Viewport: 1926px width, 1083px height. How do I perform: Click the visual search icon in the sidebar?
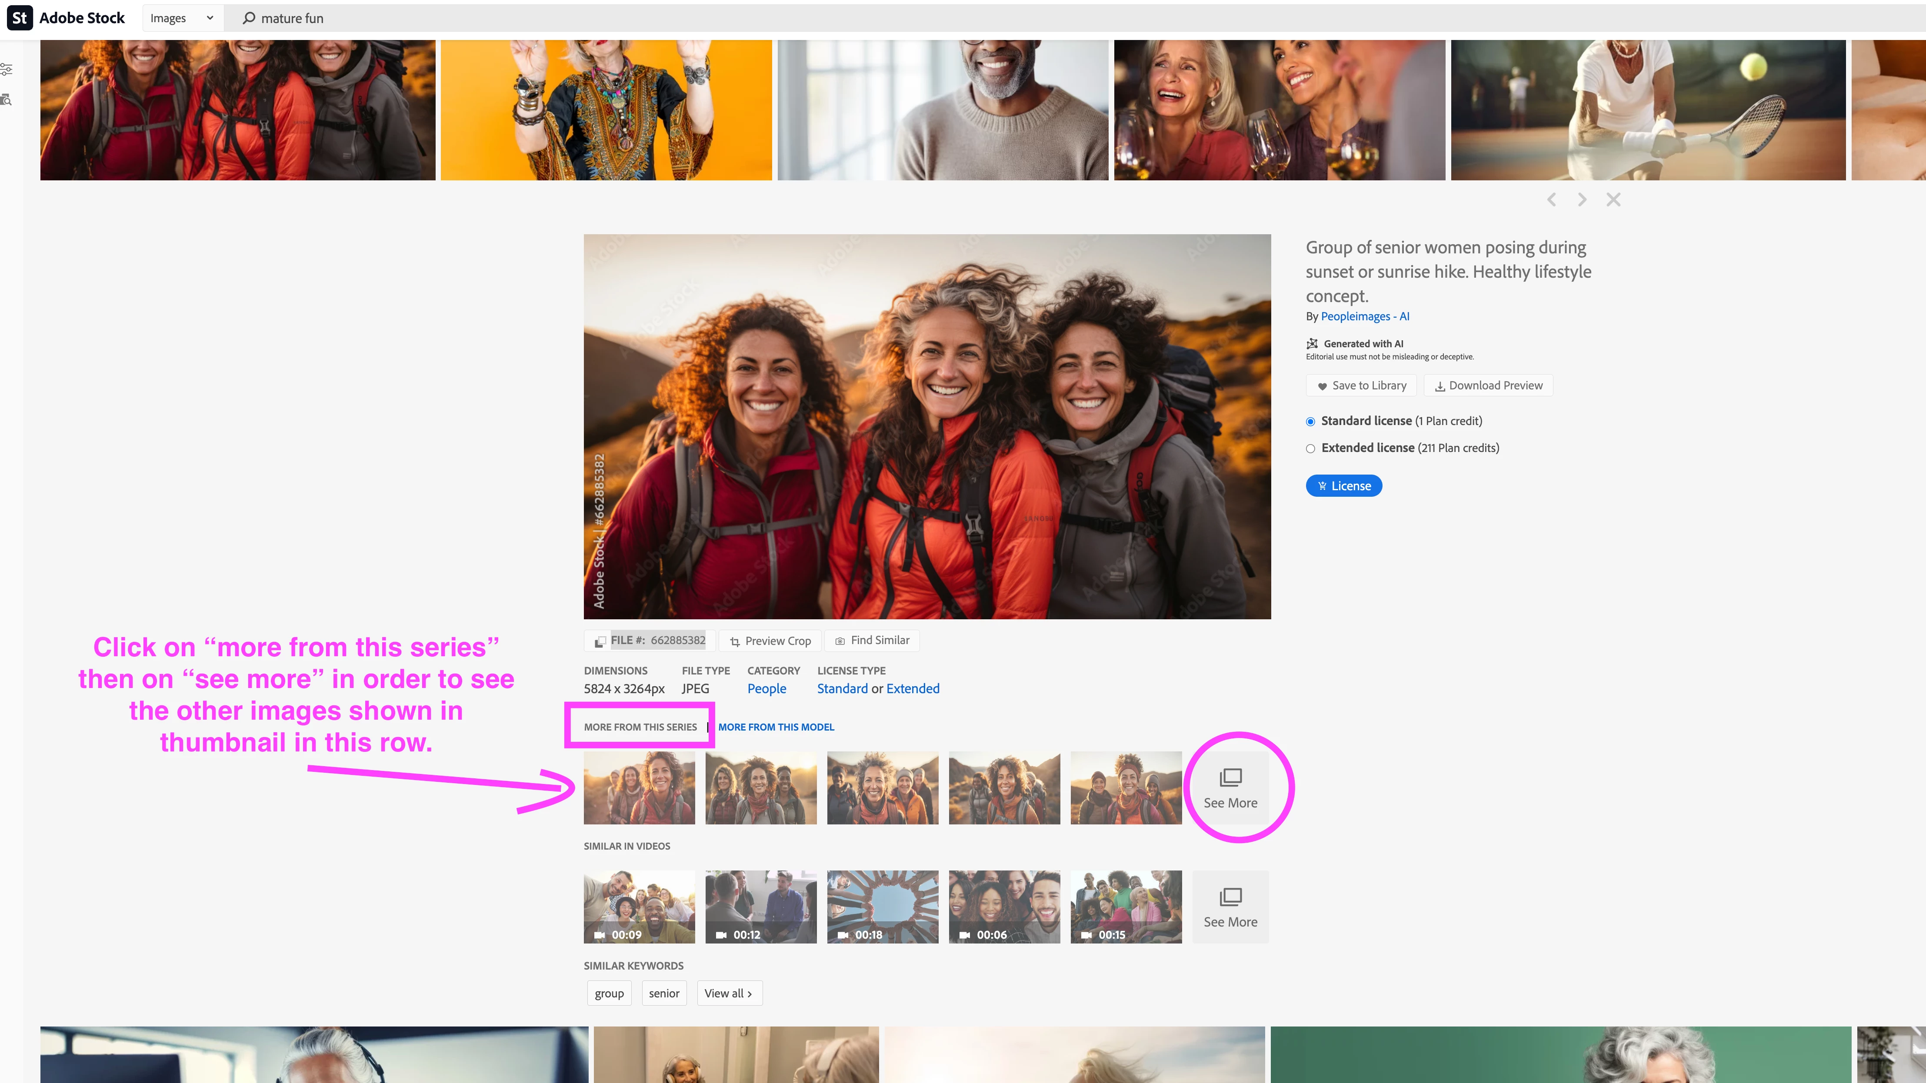point(7,100)
